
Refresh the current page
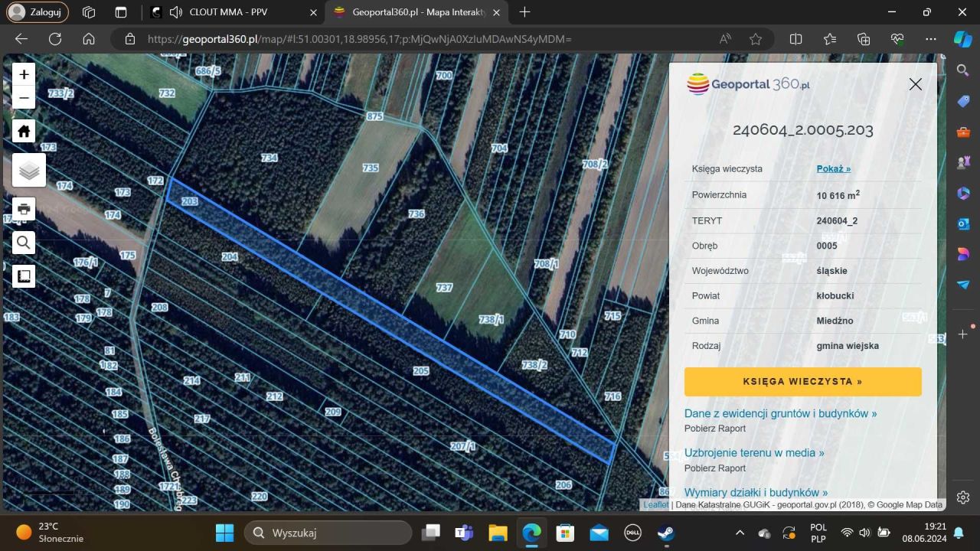[55, 39]
